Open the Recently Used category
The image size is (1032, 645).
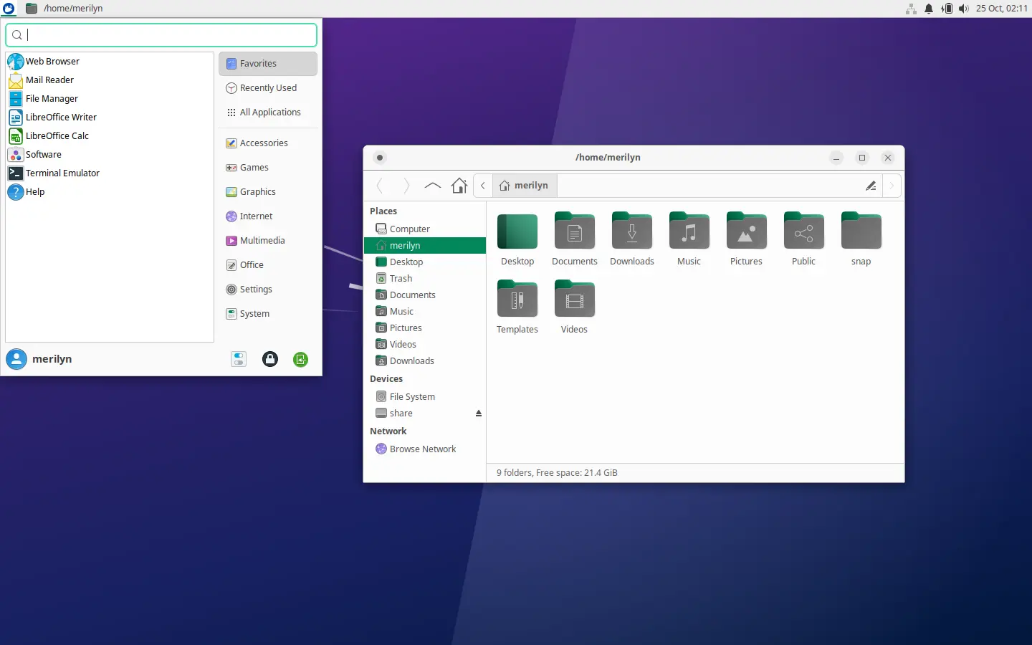click(268, 88)
